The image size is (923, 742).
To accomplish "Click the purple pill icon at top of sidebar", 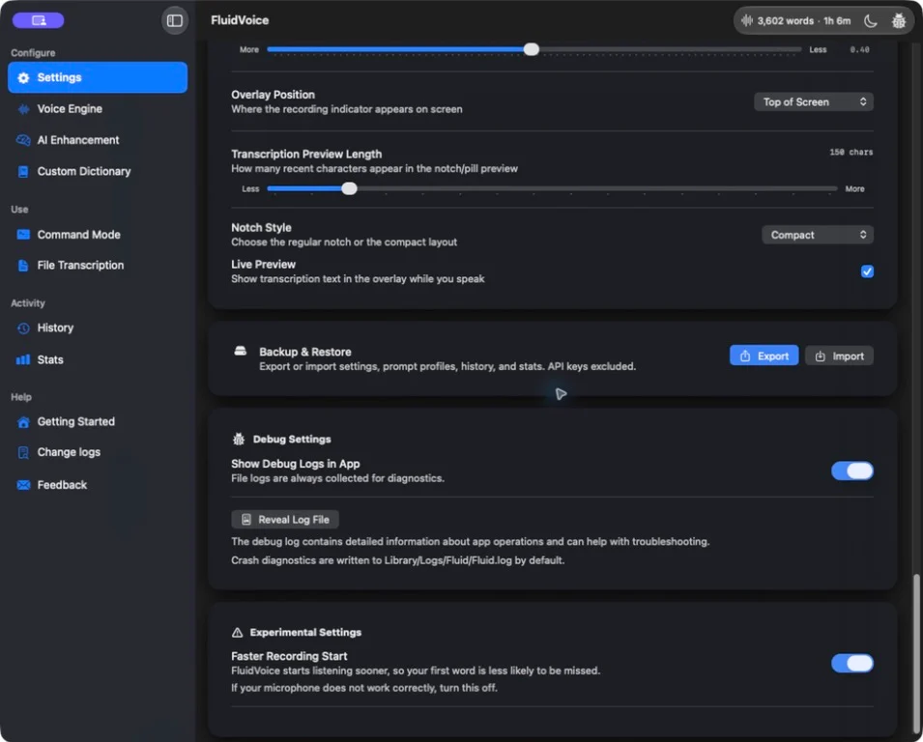I will 39,20.
